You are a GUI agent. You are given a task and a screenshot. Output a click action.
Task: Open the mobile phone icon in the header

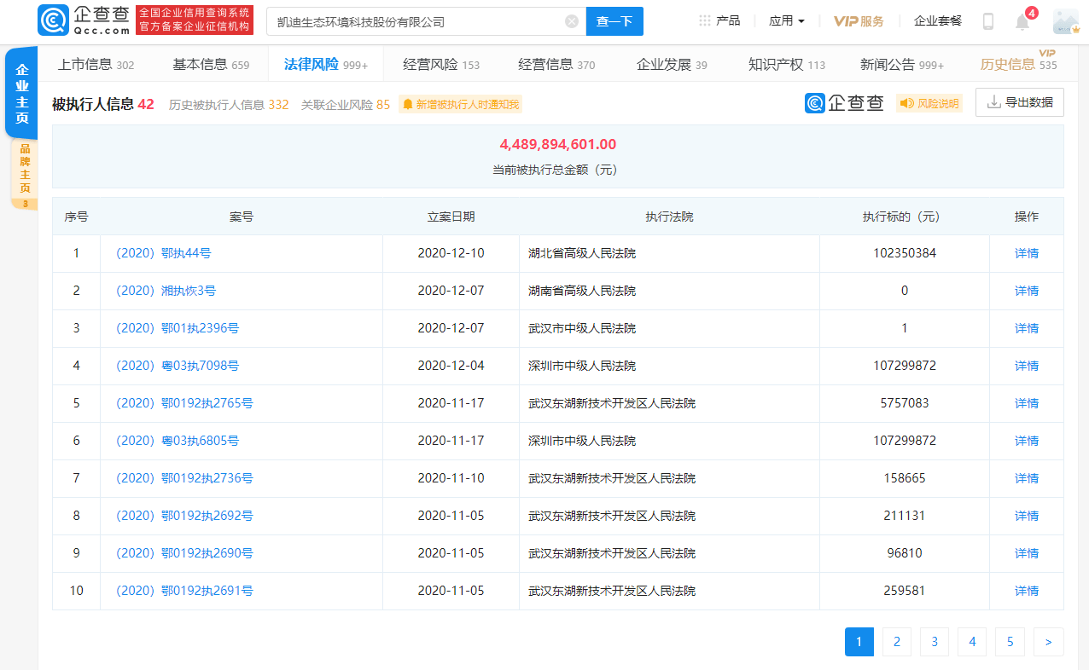(x=988, y=21)
